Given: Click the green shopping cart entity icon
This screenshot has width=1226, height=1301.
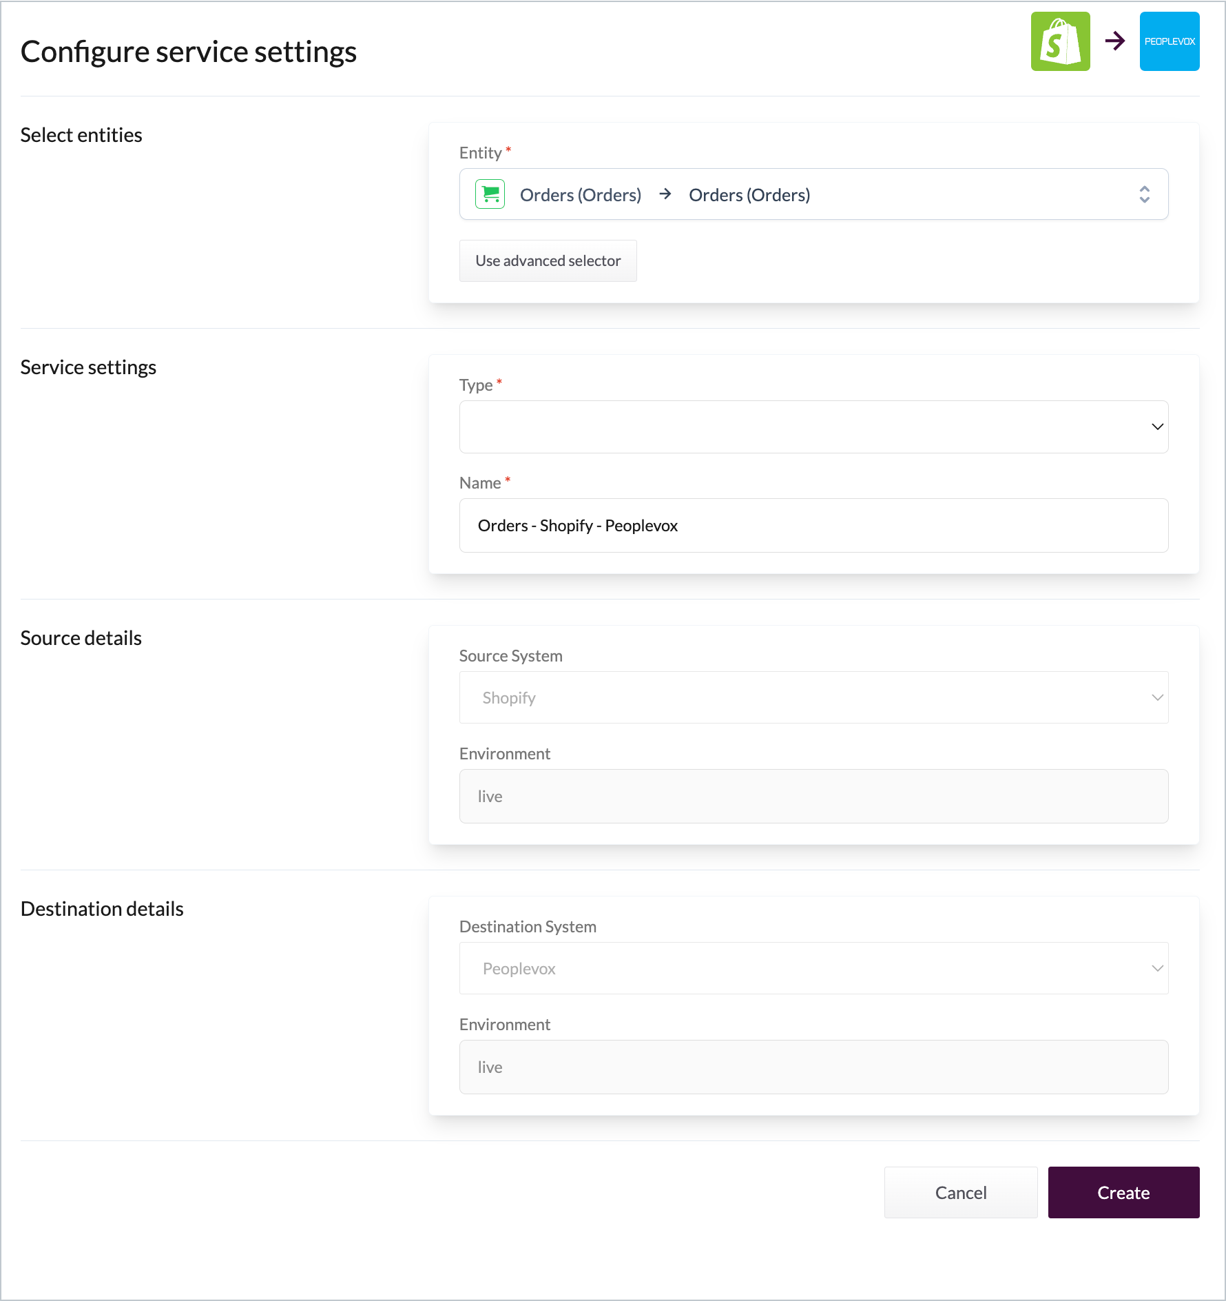Looking at the screenshot, I should click(490, 194).
